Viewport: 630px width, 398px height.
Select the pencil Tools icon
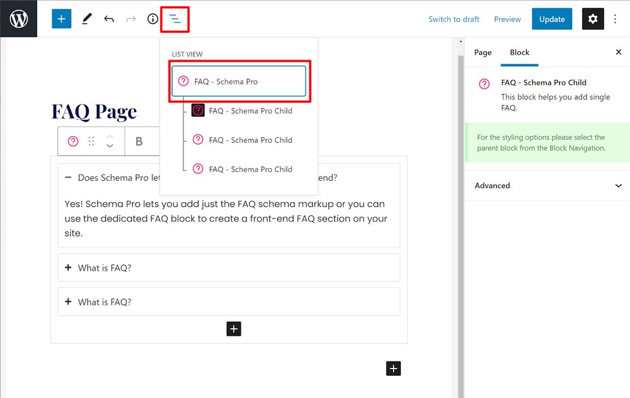[87, 19]
